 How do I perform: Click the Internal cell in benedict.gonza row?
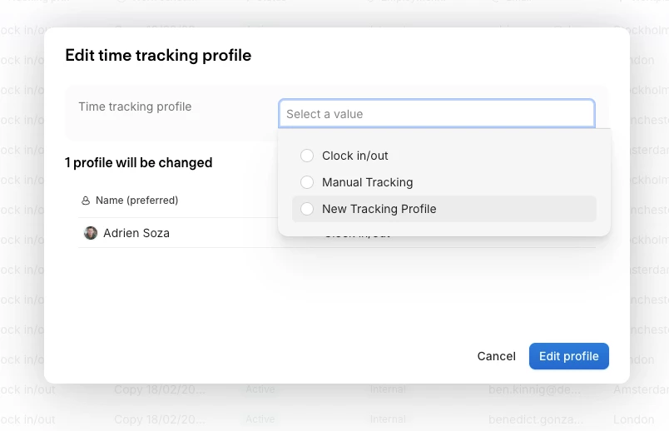388,419
